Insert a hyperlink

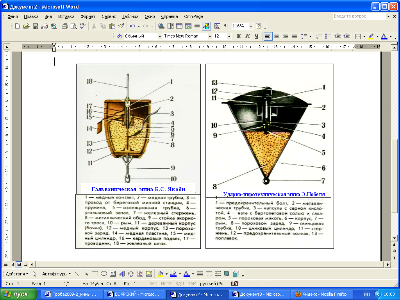161,26
